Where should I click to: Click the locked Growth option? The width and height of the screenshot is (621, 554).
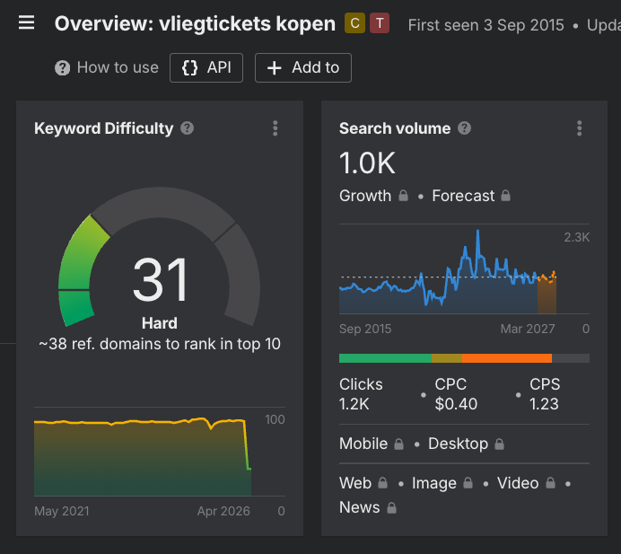click(373, 196)
